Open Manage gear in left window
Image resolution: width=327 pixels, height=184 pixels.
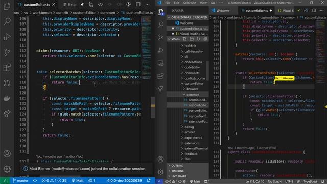pos(7,169)
